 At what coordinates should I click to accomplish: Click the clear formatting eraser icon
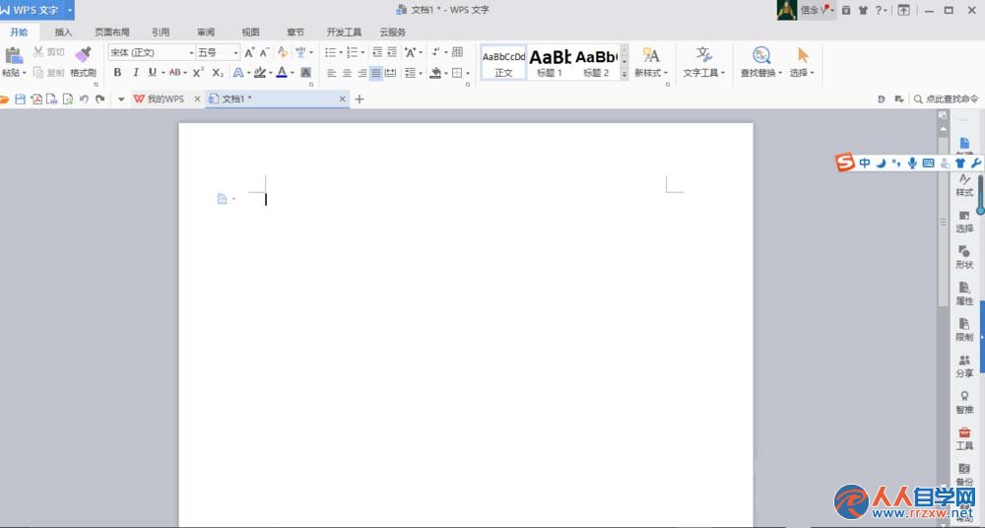click(283, 52)
